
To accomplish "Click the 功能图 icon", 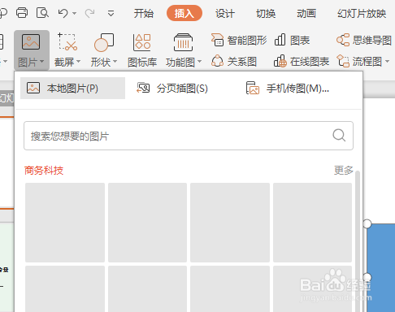I will coord(183,42).
